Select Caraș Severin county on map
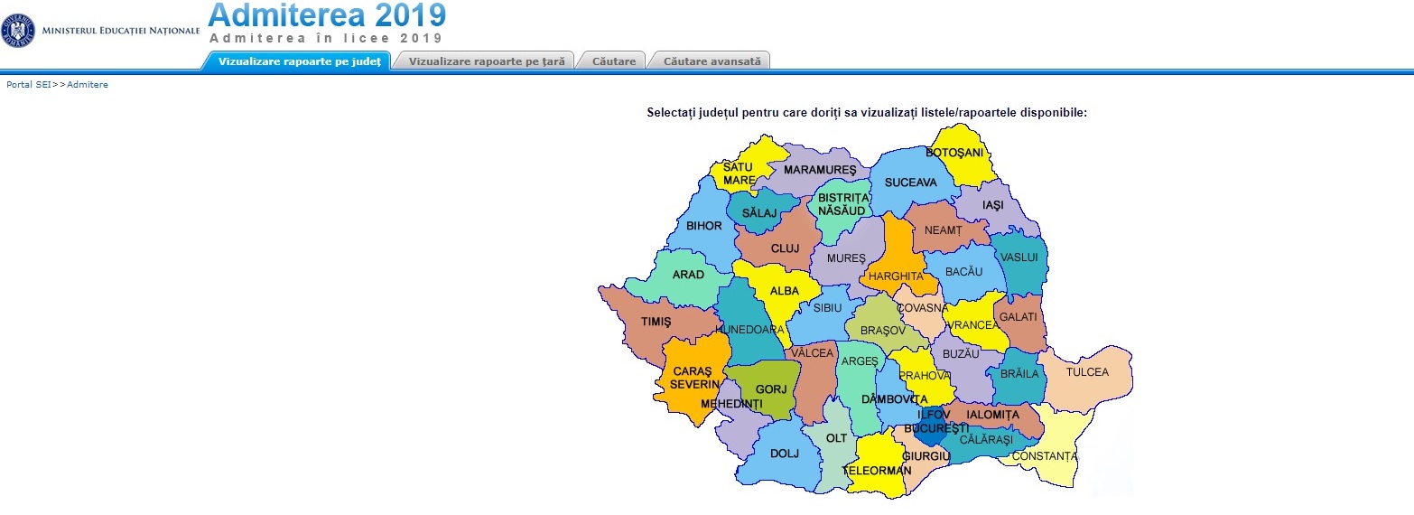The width and height of the screenshot is (1414, 515). coord(693,378)
